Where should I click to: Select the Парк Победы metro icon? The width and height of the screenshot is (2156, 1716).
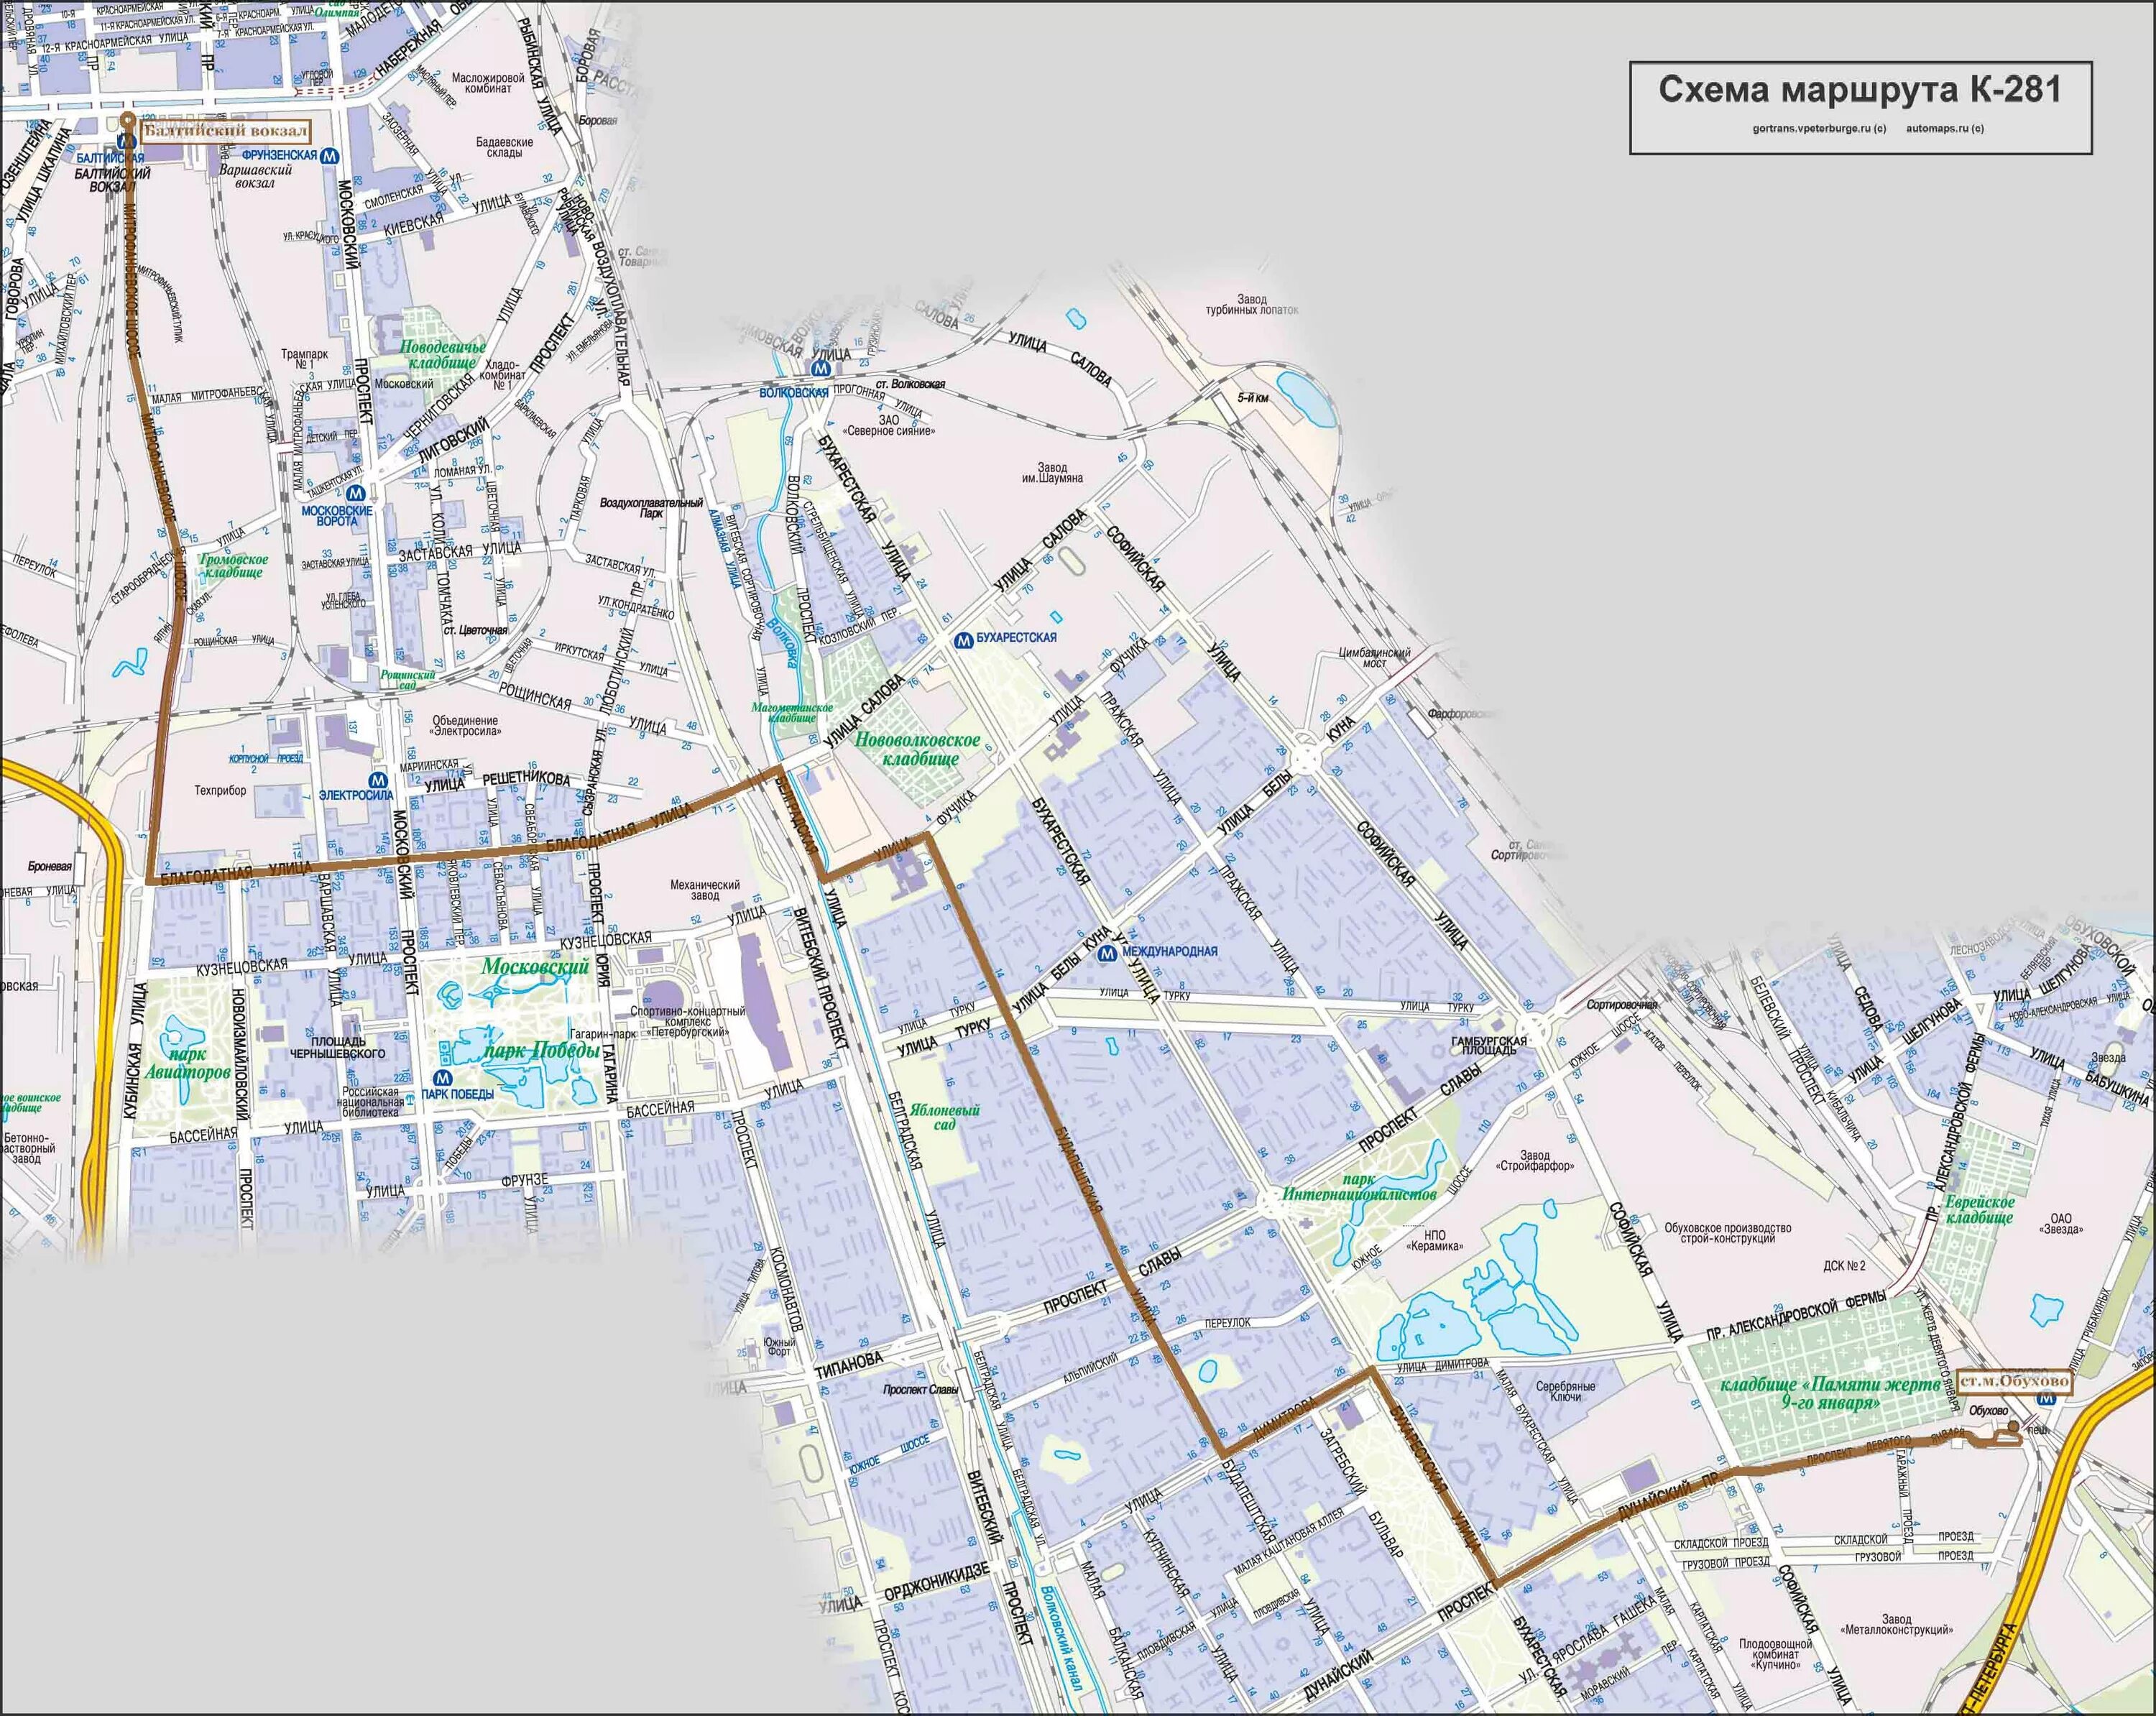(443, 1078)
